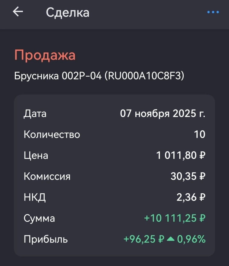
Task: Select the price value 1 011,80 ₽
Action: (x=181, y=156)
